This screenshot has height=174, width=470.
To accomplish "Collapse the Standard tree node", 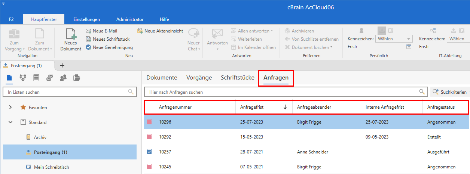I will click(10, 122).
